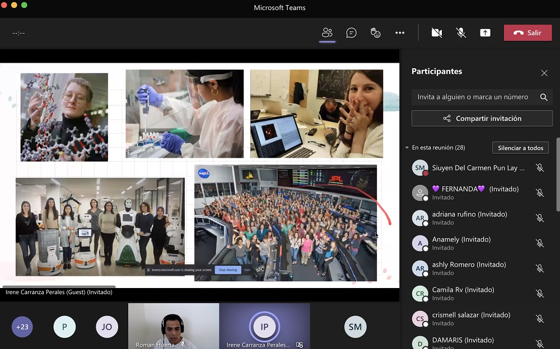The height and width of the screenshot is (349, 560).
Task: Select adriana rufino's AR avatar
Action: point(420,218)
